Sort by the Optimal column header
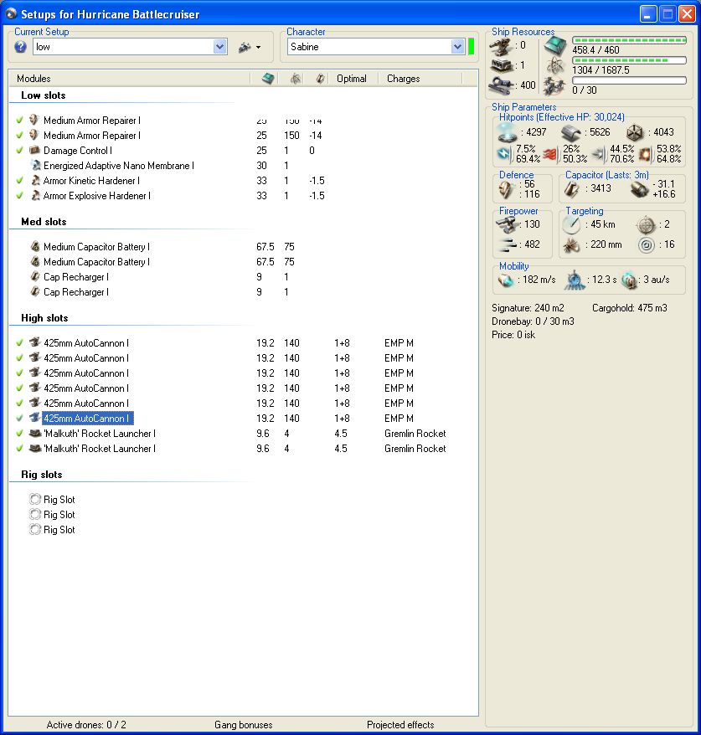This screenshot has width=701, height=735. coord(351,79)
